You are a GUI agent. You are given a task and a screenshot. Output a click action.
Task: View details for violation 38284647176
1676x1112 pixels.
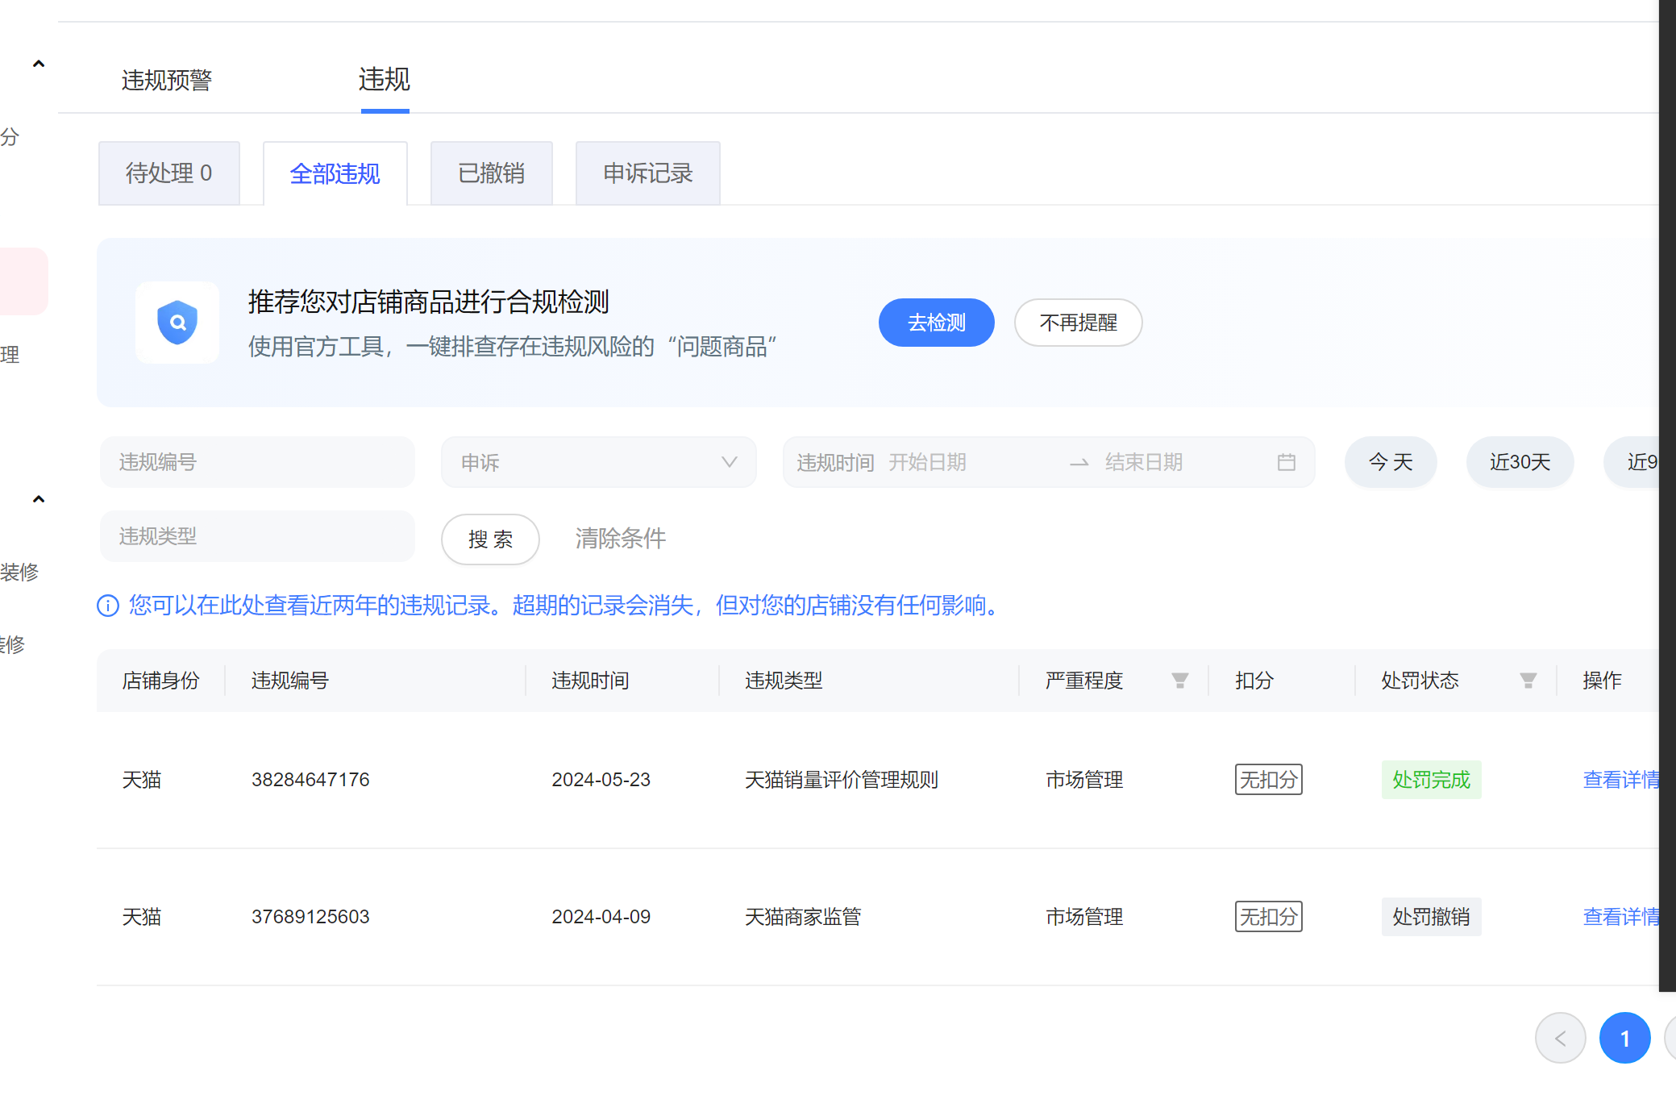pos(1620,780)
